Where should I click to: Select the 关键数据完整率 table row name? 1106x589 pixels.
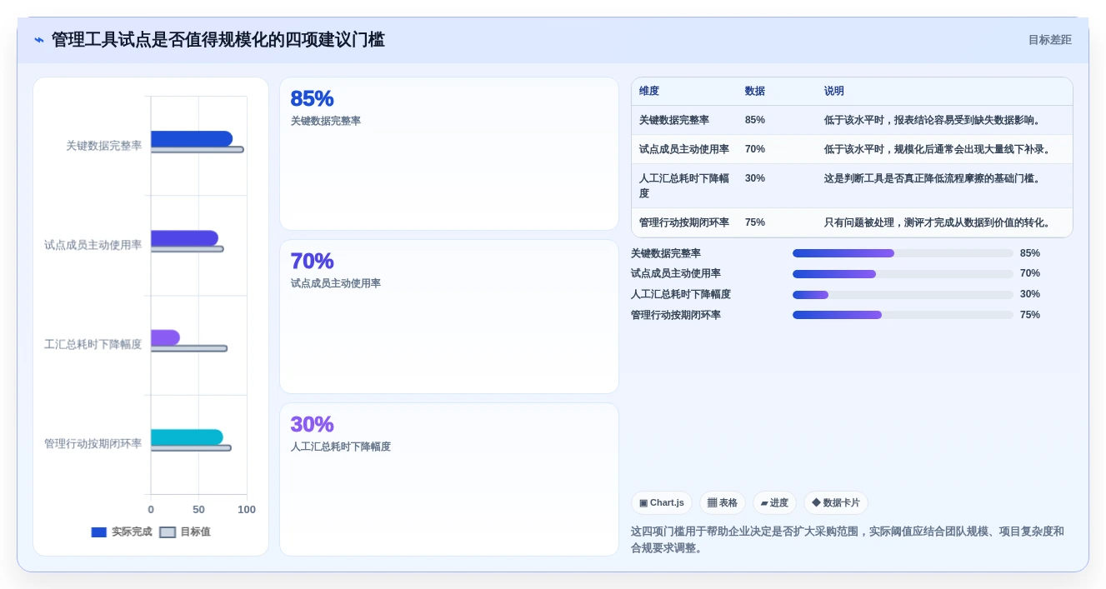(674, 120)
